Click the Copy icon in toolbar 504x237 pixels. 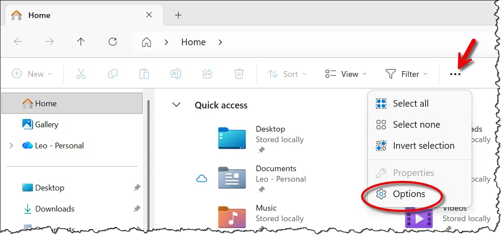tap(113, 74)
